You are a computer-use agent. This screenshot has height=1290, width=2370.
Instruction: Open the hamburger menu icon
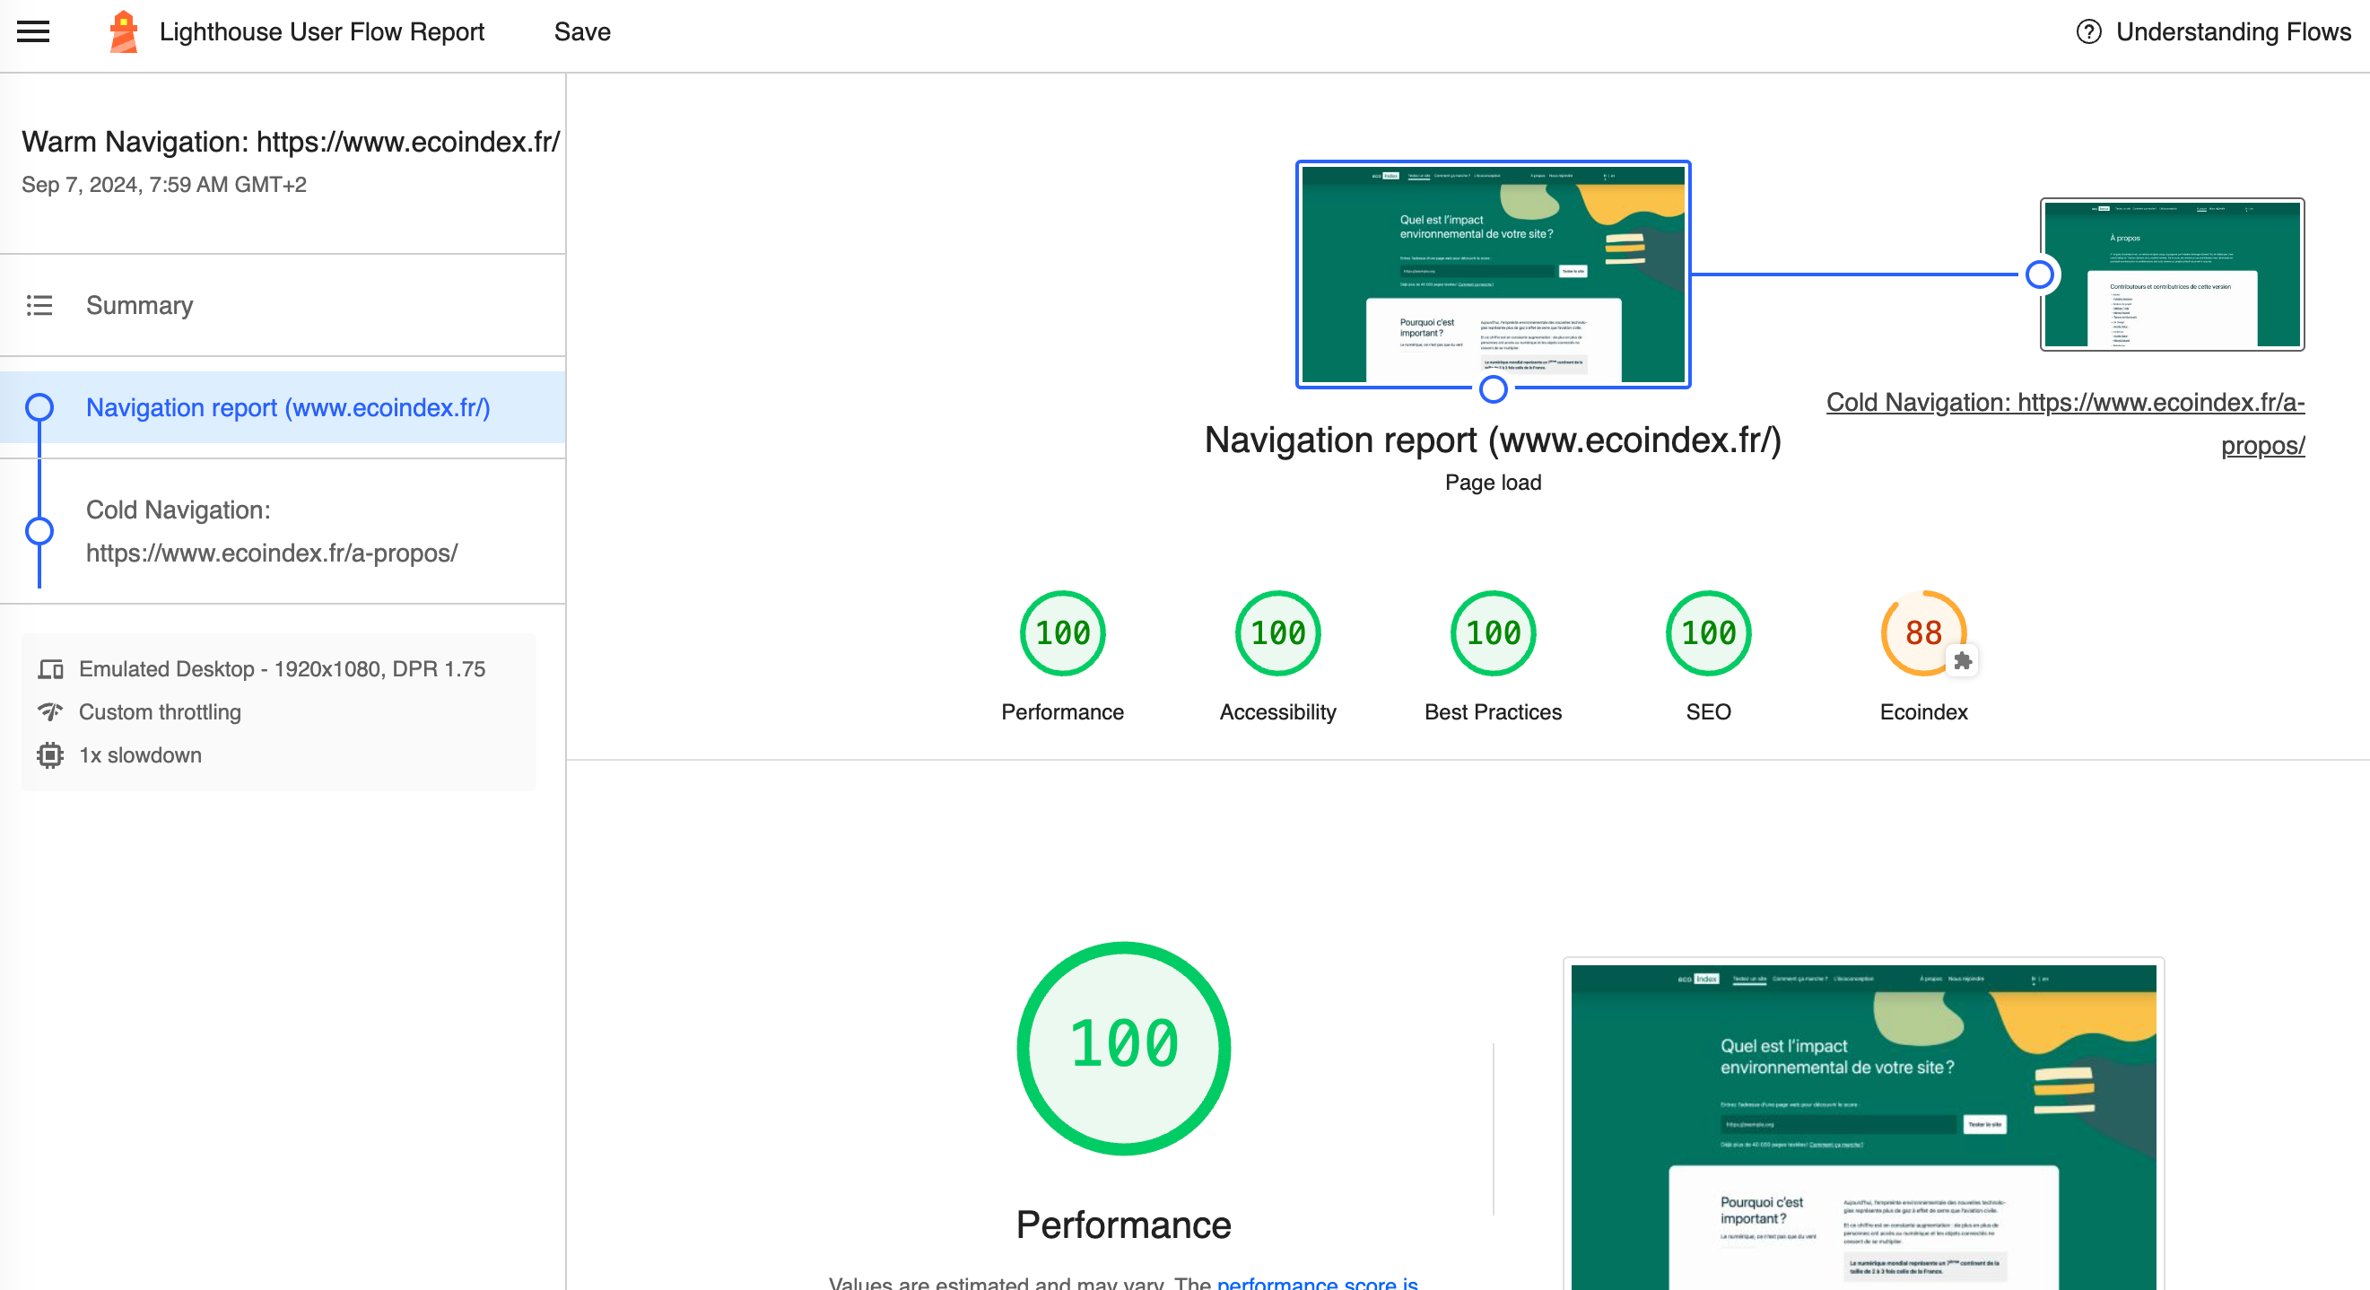click(x=33, y=31)
